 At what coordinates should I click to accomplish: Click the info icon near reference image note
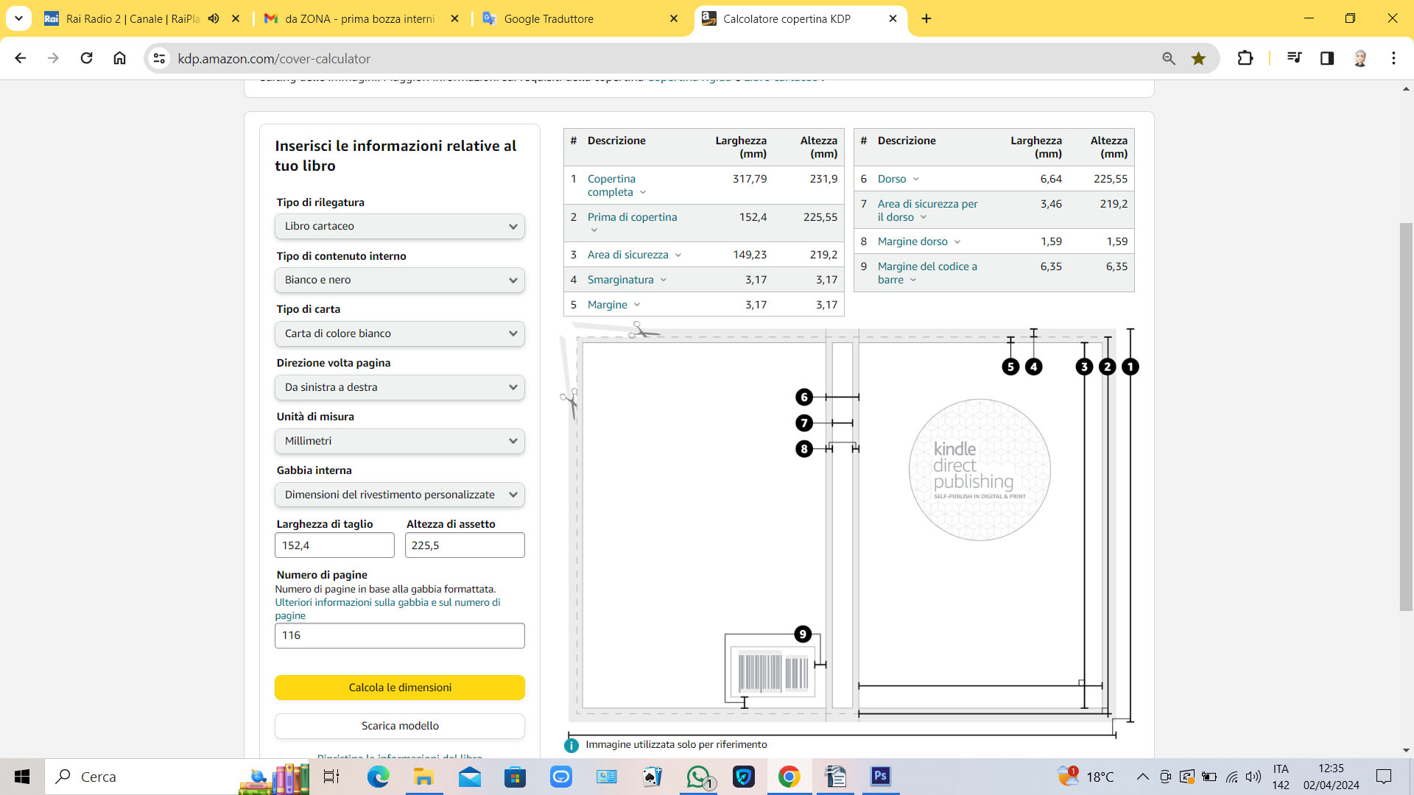(x=571, y=745)
